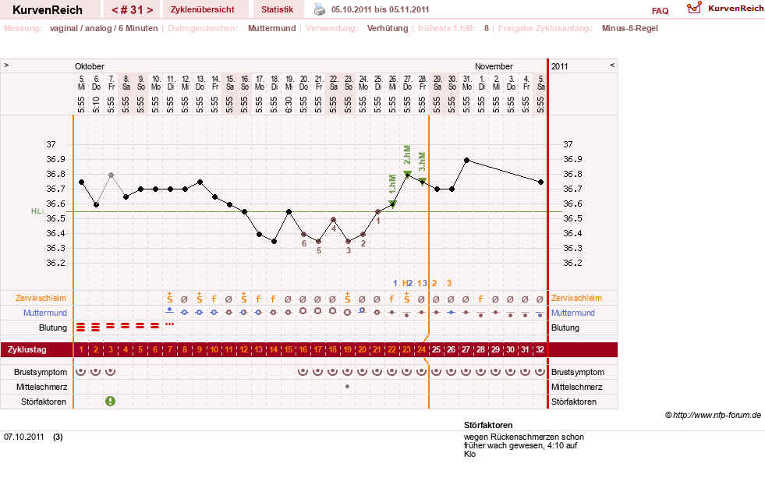765x478 pixels.
Task: Click the Brustsymptom icon on cycle day 16
Action: (303, 372)
